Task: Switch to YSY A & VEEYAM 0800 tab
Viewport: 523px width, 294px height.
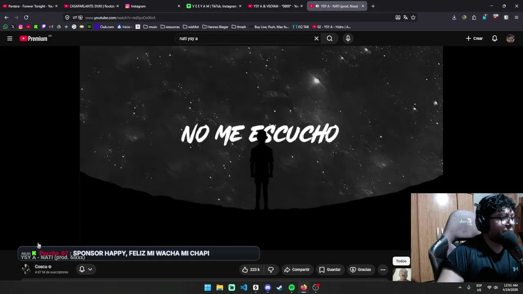Action: pos(275,6)
